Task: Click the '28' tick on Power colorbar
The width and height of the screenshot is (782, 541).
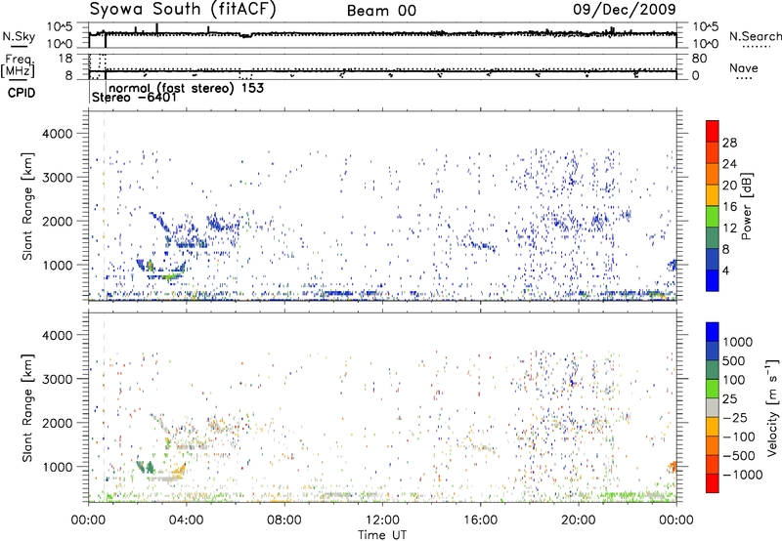Action: [729, 143]
